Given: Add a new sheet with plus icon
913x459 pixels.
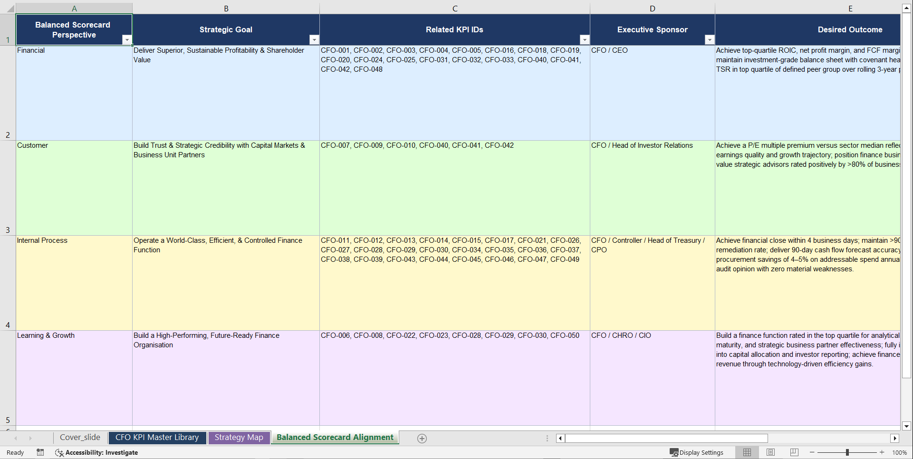Looking at the screenshot, I should click(x=422, y=438).
